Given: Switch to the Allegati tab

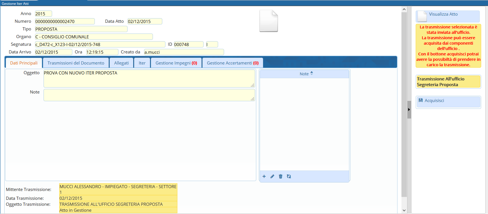Looking at the screenshot, I should (x=121, y=63).
